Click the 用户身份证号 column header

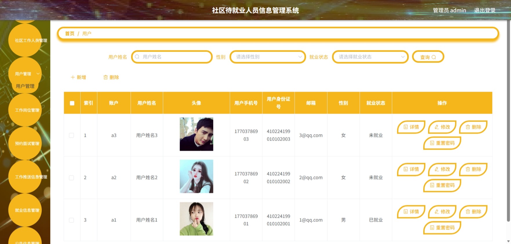[278, 103]
